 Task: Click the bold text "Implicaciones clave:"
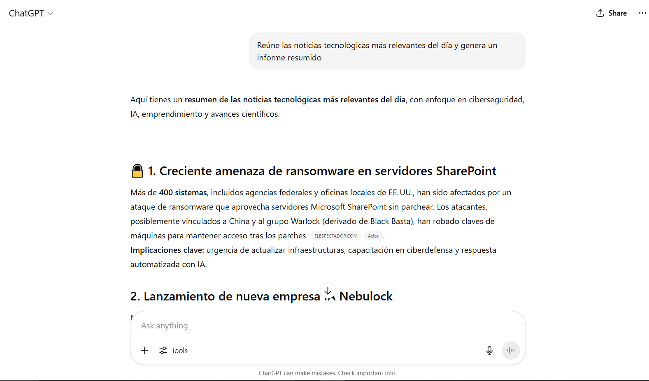coord(167,250)
